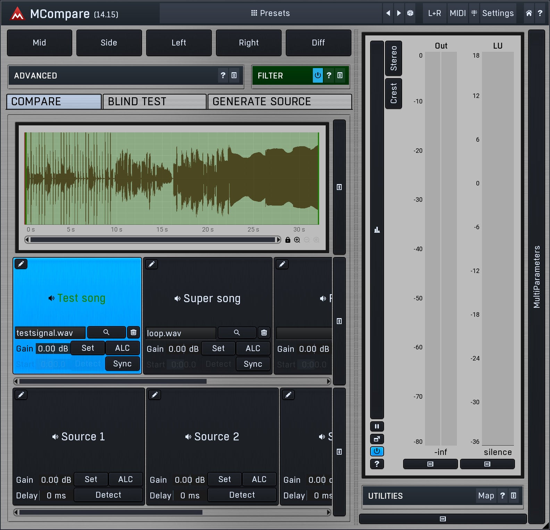This screenshot has width=550, height=530.
Task: Click the random preset dice icon
Action: click(410, 13)
